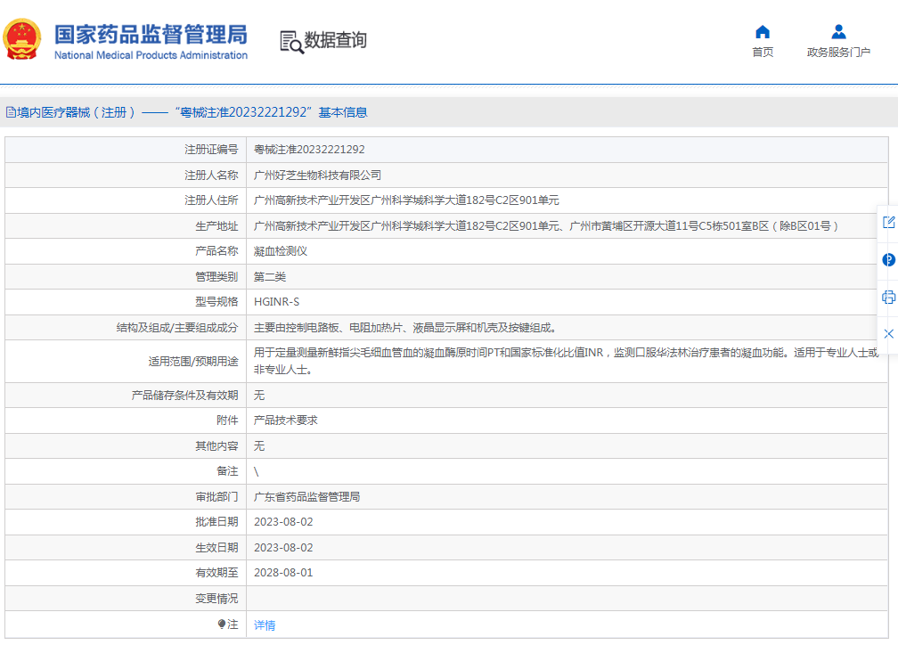Click the 变更情况 label cell

[x=126, y=598]
